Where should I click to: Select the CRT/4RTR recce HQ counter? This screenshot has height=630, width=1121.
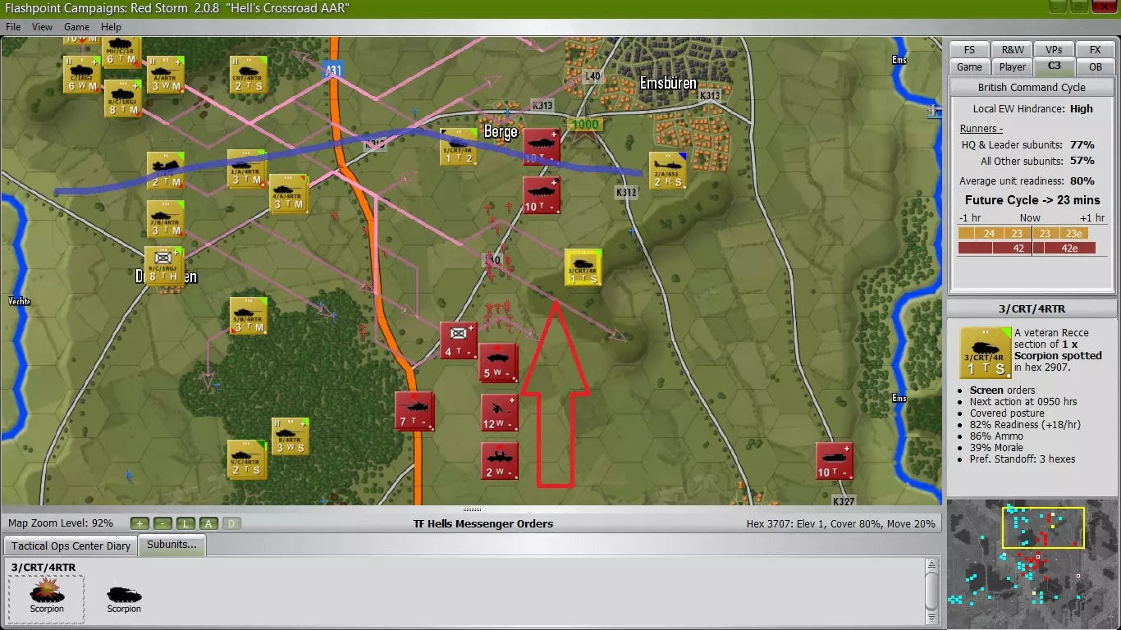[x=248, y=74]
